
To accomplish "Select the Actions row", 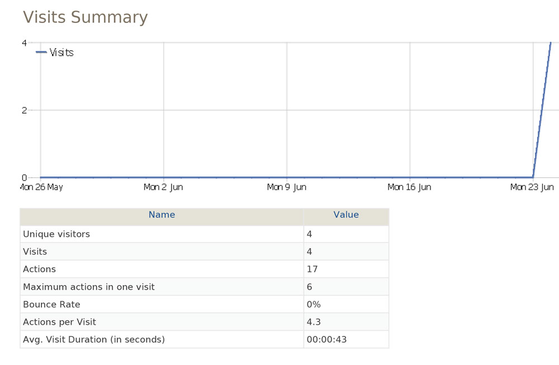I will pos(204,269).
